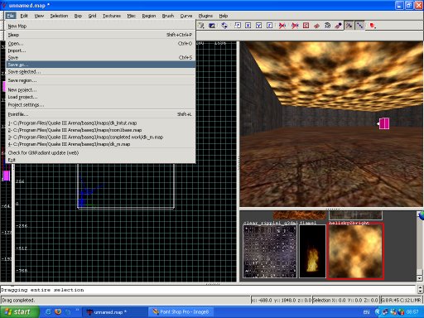
Task: Open the Help menu
Action: click(x=224, y=16)
